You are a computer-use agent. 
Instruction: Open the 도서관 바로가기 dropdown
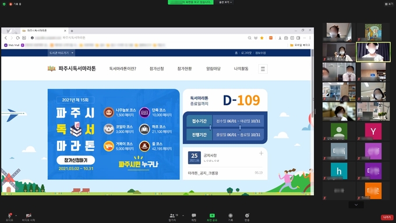click(61, 53)
